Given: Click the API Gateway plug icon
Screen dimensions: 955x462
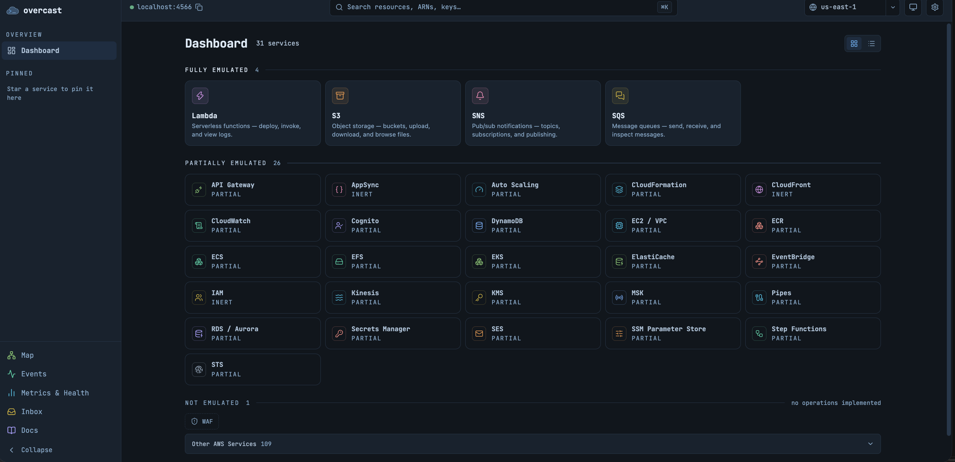Looking at the screenshot, I should (x=199, y=190).
